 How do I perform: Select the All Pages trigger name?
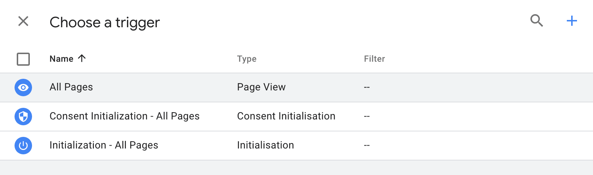tap(71, 87)
